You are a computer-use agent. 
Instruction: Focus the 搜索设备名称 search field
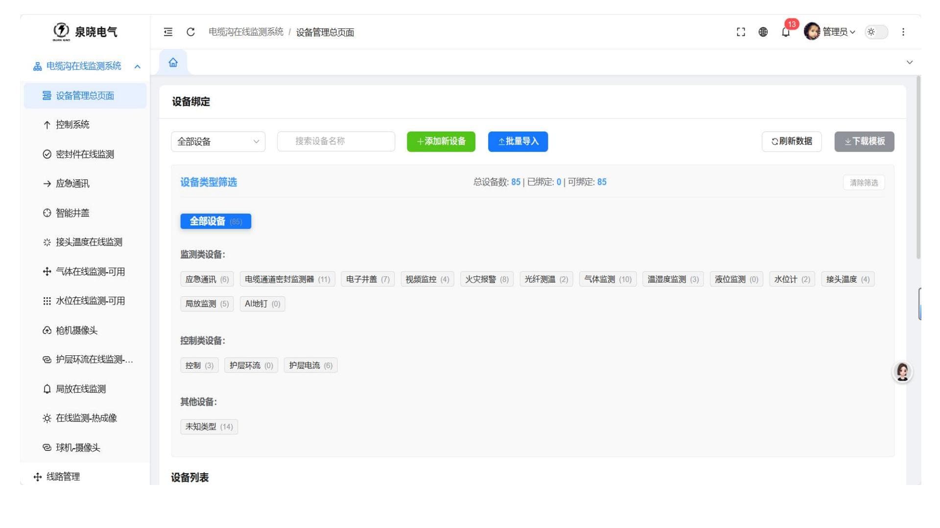[336, 141]
